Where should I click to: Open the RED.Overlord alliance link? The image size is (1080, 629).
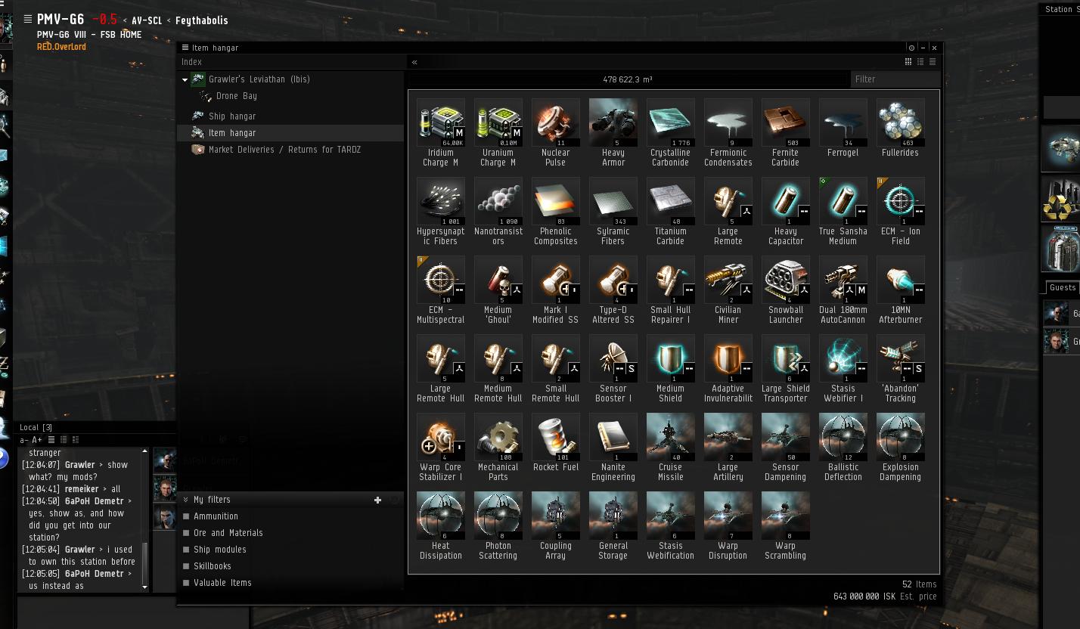click(61, 47)
